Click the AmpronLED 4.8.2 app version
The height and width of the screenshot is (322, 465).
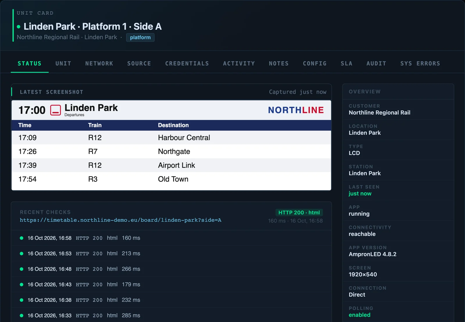(373, 254)
